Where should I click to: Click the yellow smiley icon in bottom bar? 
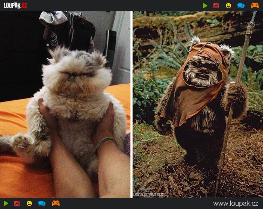[29, 203]
